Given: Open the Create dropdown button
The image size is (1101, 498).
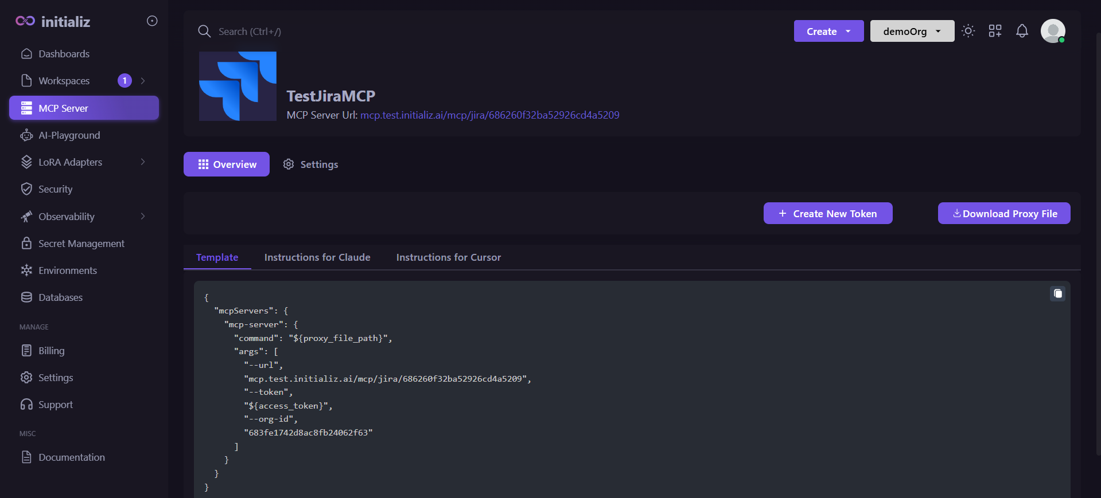Looking at the screenshot, I should (828, 31).
